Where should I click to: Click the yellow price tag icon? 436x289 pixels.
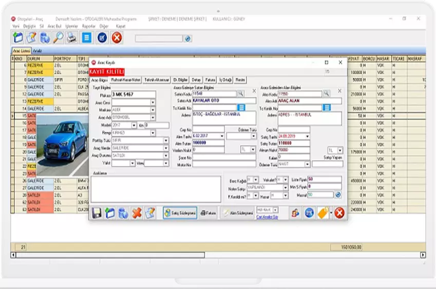click(x=323, y=213)
